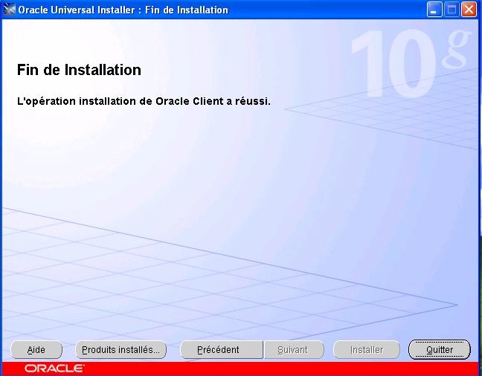Image resolution: width=482 pixels, height=376 pixels.
Task: Close the installer with the red X
Action: 469,10
